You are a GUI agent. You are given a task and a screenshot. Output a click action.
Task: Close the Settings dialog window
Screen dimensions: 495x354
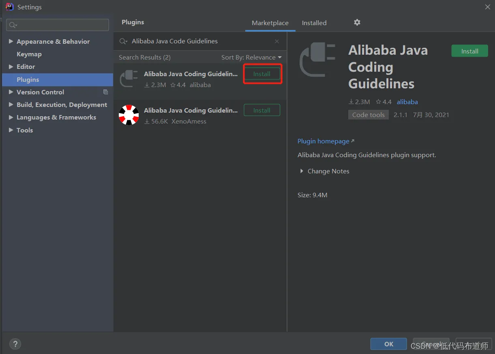coord(488,7)
